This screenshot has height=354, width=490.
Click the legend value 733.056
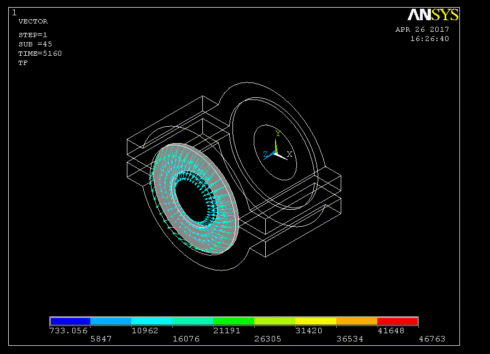point(68,331)
